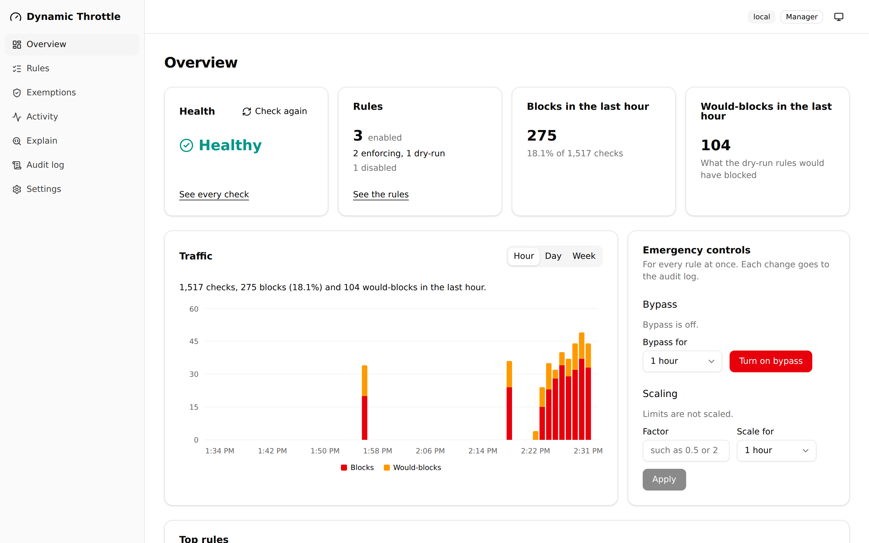Click the Audit log scroll icon
This screenshot has width=869, height=543.
[x=17, y=165]
